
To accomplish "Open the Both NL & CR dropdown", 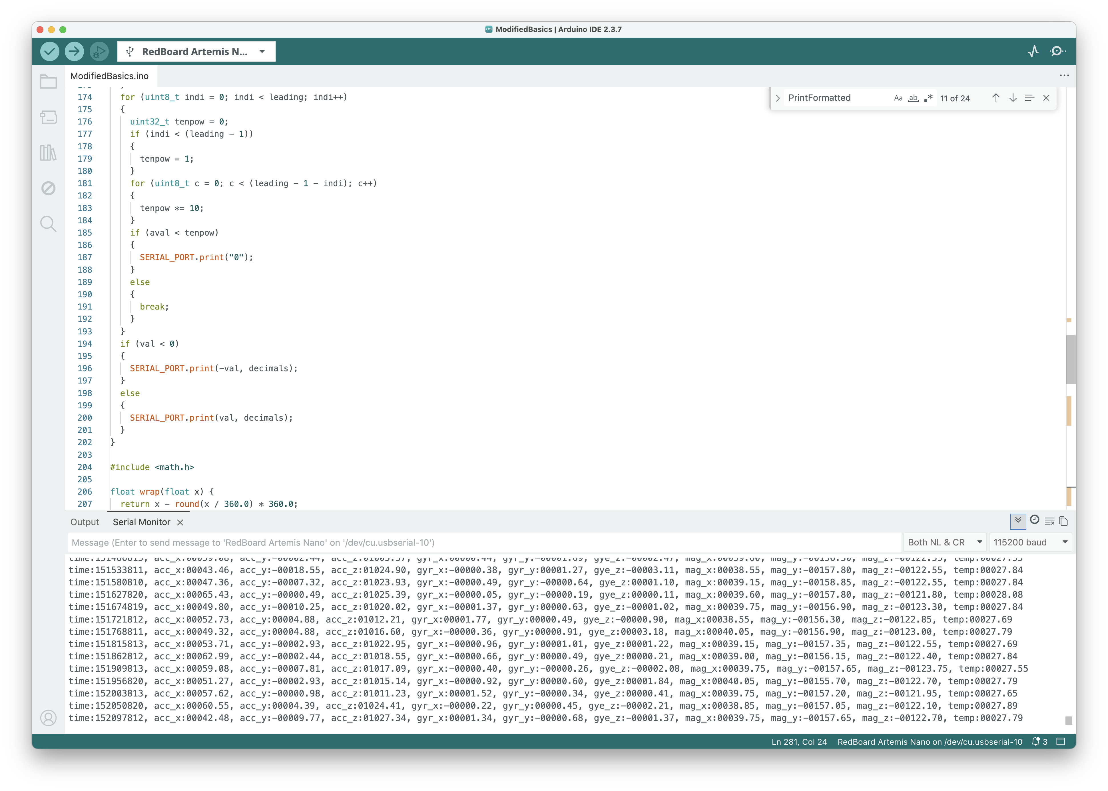I will click(944, 542).
